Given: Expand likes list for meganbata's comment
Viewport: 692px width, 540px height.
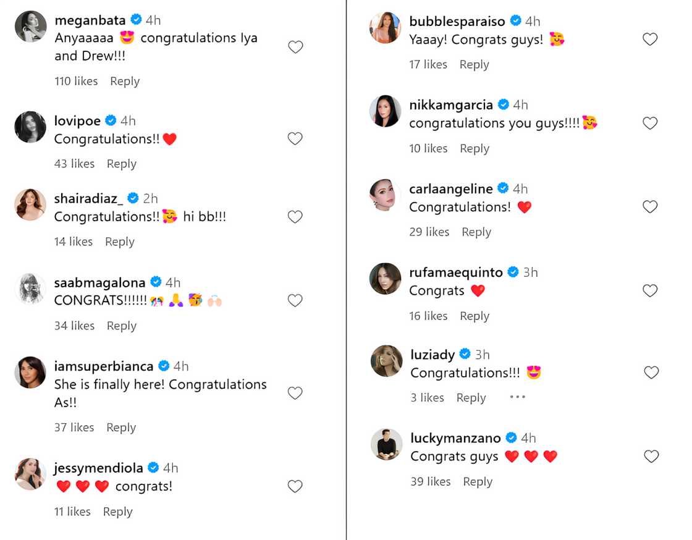Looking at the screenshot, I should coord(75,81).
